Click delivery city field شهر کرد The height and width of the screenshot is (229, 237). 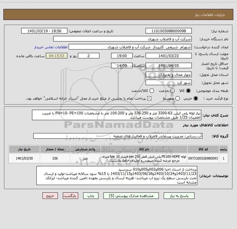169,83
